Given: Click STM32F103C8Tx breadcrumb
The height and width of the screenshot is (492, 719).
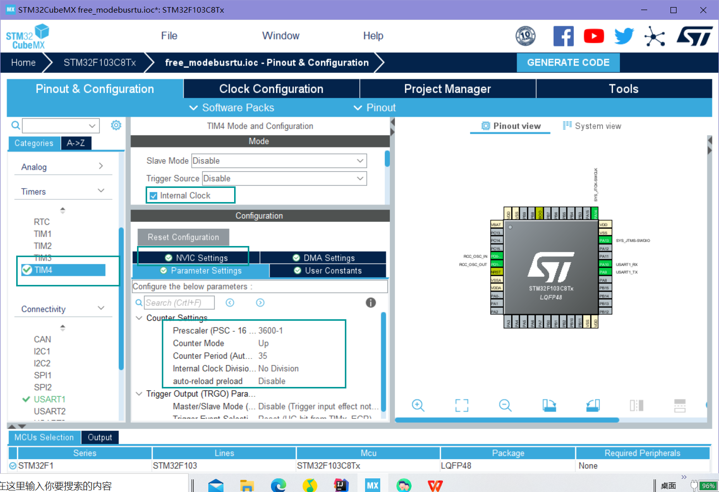Looking at the screenshot, I should [x=100, y=63].
